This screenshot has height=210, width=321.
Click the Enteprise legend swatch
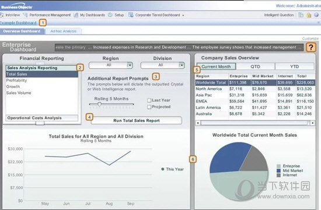(278, 166)
